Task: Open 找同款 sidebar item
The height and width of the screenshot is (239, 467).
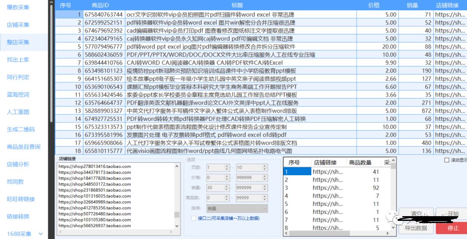Action: (x=15, y=182)
